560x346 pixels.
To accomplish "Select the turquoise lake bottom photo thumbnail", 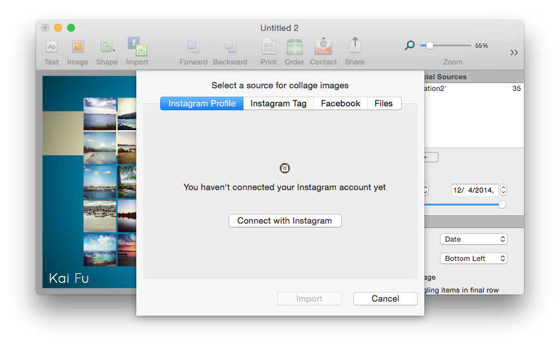I will pyautogui.click(x=99, y=250).
